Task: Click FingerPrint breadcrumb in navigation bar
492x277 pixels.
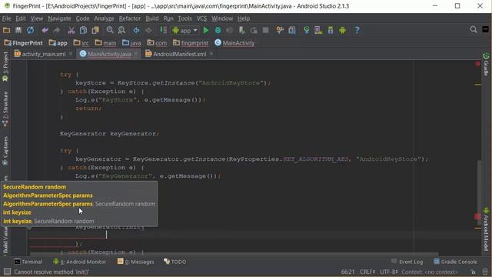Action: 24,43
